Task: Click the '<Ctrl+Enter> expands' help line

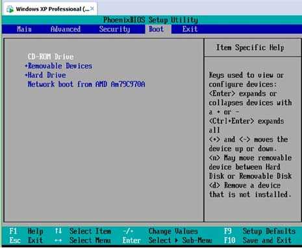Action: pos(246,121)
